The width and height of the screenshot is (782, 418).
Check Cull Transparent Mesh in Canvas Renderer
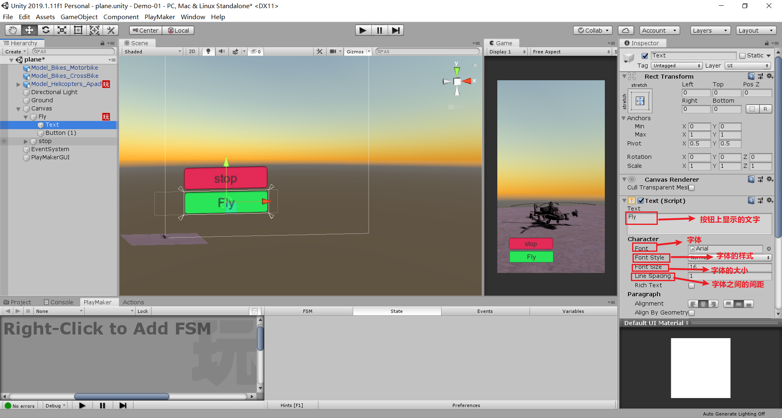[x=692, y=188]
